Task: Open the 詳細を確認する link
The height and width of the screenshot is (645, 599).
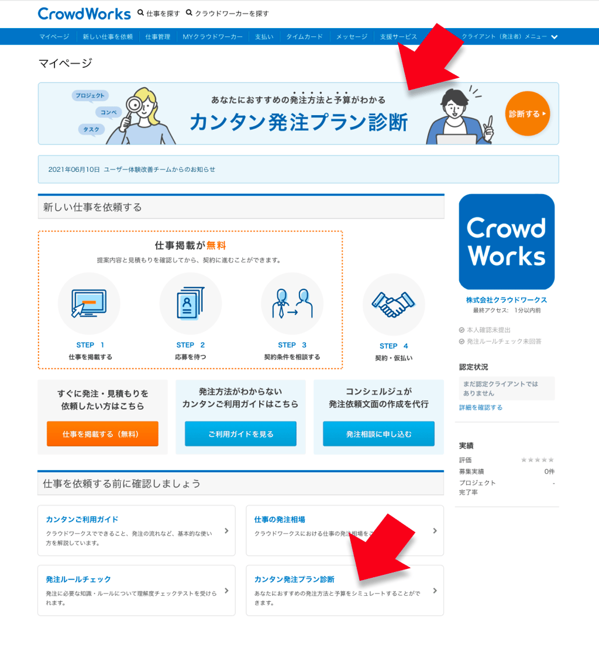Action: (480, 408)
